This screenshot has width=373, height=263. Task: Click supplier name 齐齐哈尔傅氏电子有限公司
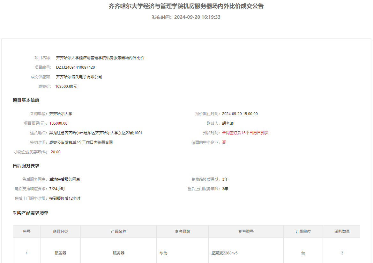coord(79,77)
